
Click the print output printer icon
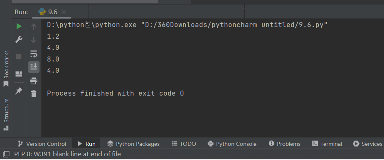(34, 81)
